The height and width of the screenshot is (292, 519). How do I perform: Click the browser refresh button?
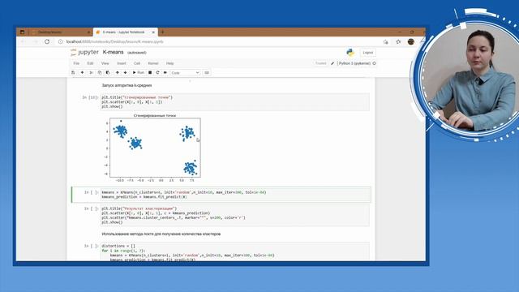coord(47,41)
